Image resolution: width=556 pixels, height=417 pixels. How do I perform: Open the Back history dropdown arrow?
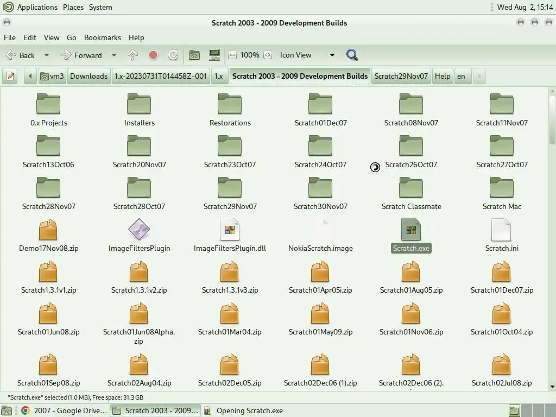(47, 55)
